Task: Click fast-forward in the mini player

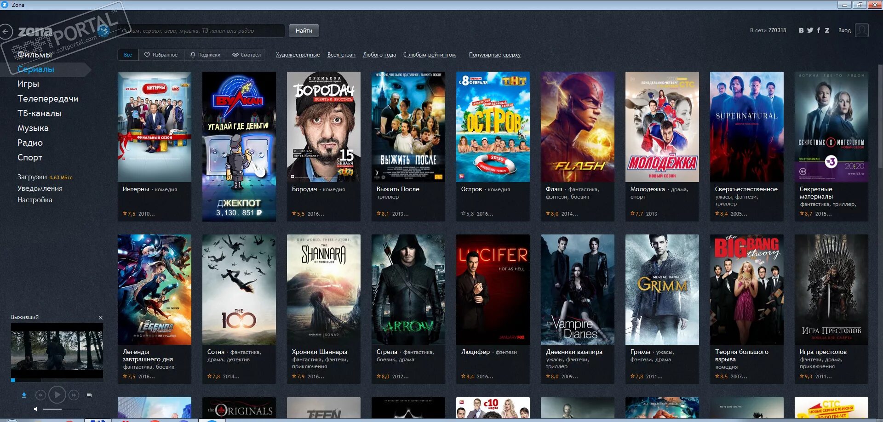Action: (x=74, y=395)
